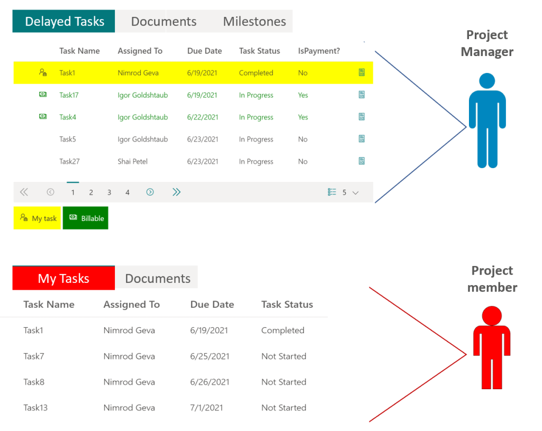The image size is (542, 431).
Task: Toggle the yellow My task filter legend
Action: click(x=37, y=218)
